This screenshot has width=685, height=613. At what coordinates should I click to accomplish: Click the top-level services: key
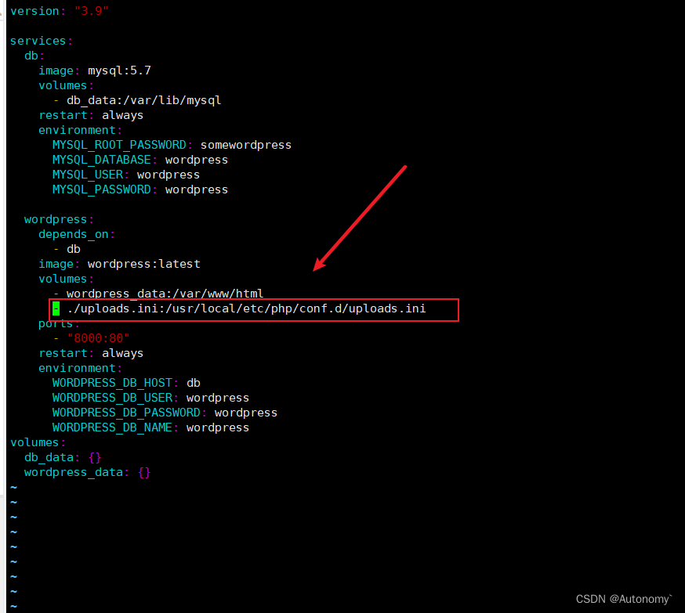click(41, 41)
